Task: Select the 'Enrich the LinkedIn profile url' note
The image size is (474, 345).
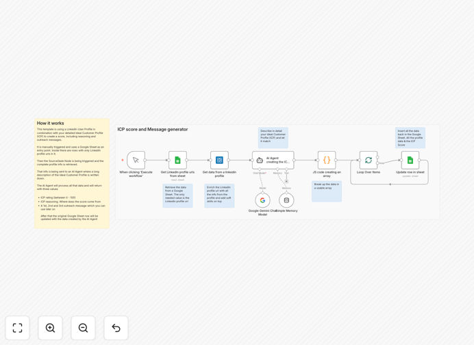Action: [x=219, y=195]
